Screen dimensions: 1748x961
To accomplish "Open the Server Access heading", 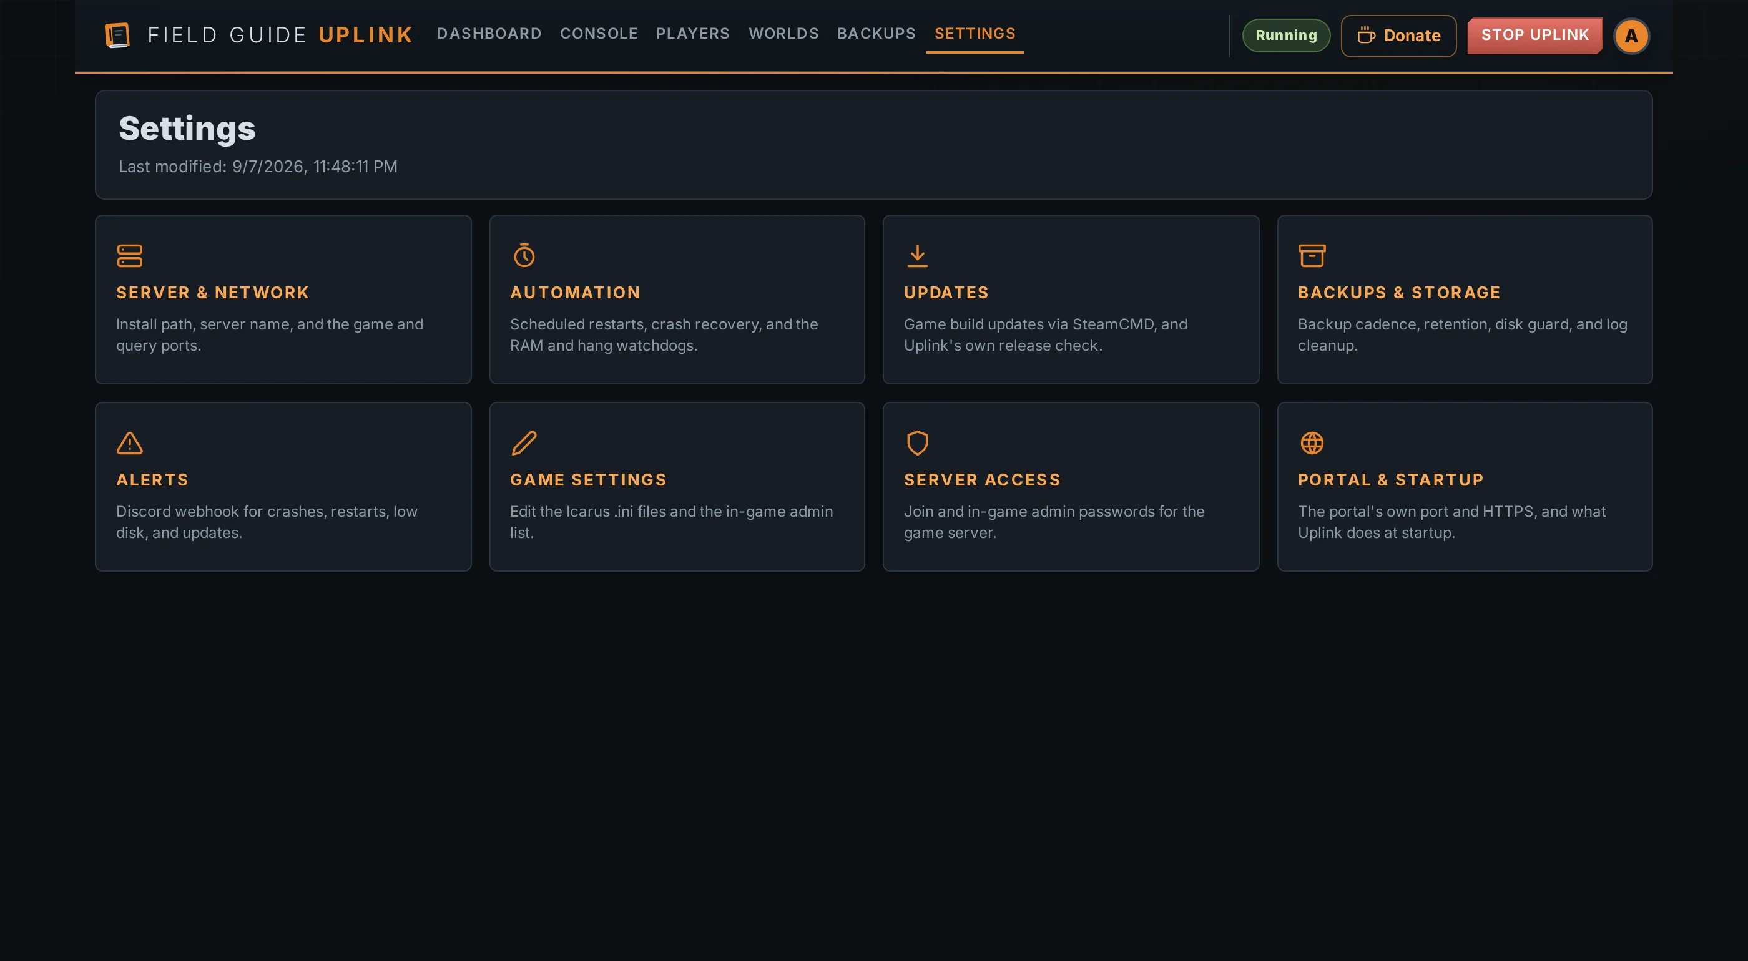I will click(982, 479).
